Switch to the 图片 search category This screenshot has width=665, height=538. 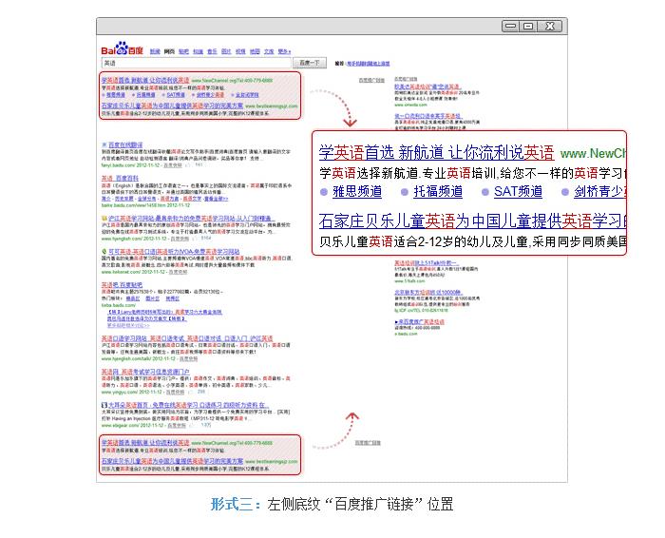[226, 51]
